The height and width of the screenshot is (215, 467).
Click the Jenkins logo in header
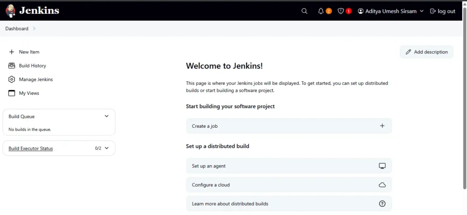(x=32, y=10)
